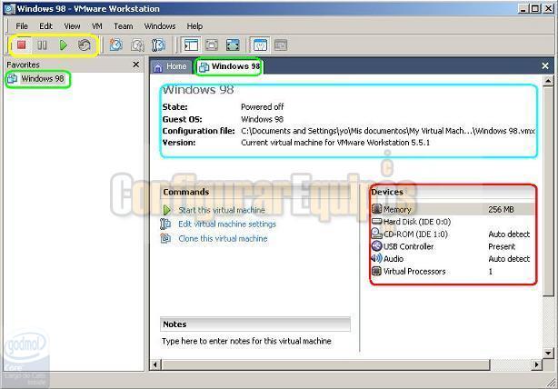Click Edit virtual machine settings link

point(227,224)
